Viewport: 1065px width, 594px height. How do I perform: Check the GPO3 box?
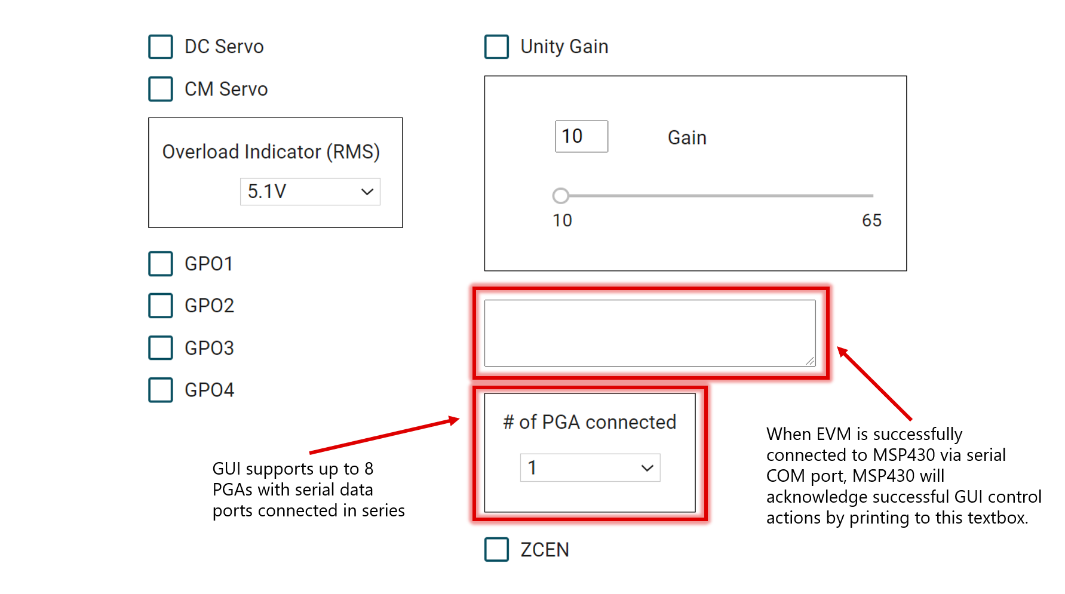point(161,348)
